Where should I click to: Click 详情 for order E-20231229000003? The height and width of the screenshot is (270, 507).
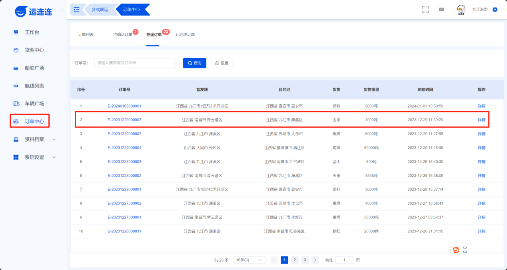481,120
